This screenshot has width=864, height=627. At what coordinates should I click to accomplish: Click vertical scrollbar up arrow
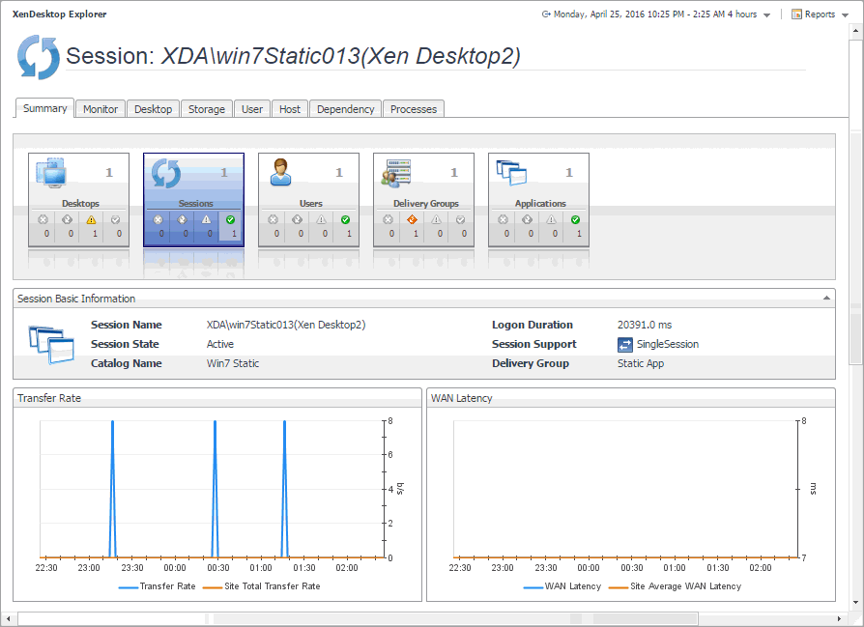coord(855,32)
